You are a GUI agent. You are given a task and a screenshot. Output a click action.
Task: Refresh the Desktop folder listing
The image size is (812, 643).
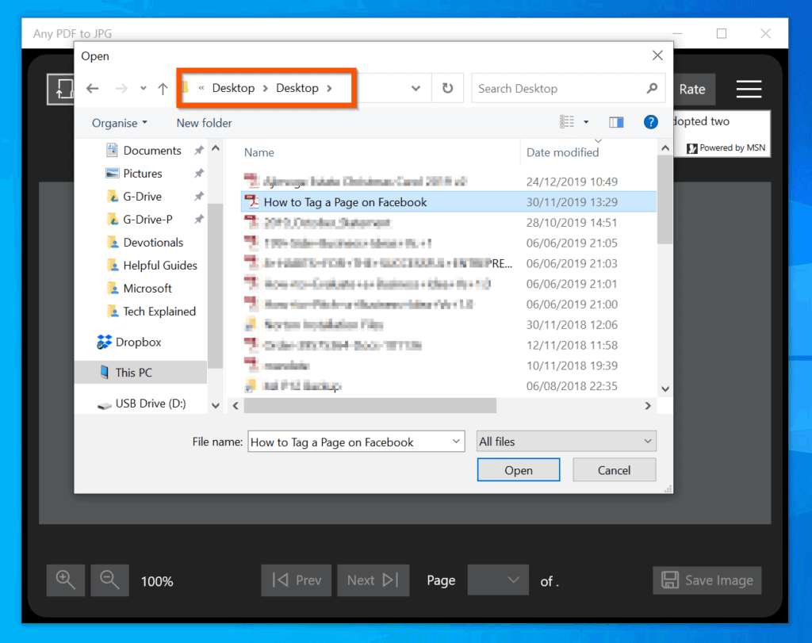point(447,89)
